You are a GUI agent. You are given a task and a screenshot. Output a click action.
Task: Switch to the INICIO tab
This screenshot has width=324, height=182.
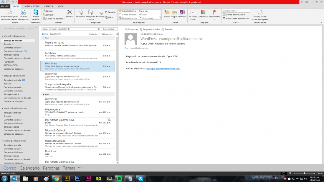tap(16, 6)
